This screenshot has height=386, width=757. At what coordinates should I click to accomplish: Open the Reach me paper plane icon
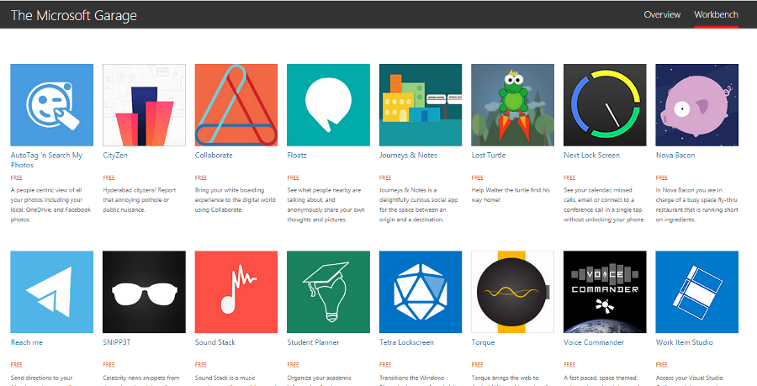point(51,292)
